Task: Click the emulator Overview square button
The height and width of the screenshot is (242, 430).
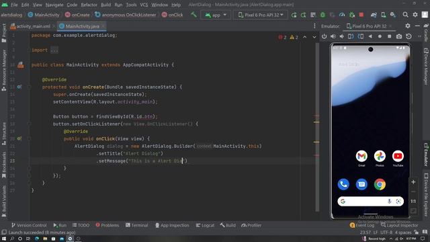Action: coord(390,36)
